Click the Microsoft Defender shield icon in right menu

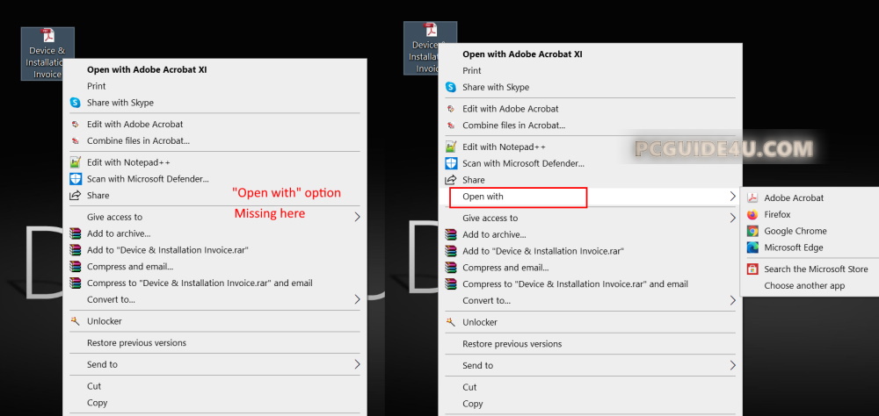tap(451, 163)
